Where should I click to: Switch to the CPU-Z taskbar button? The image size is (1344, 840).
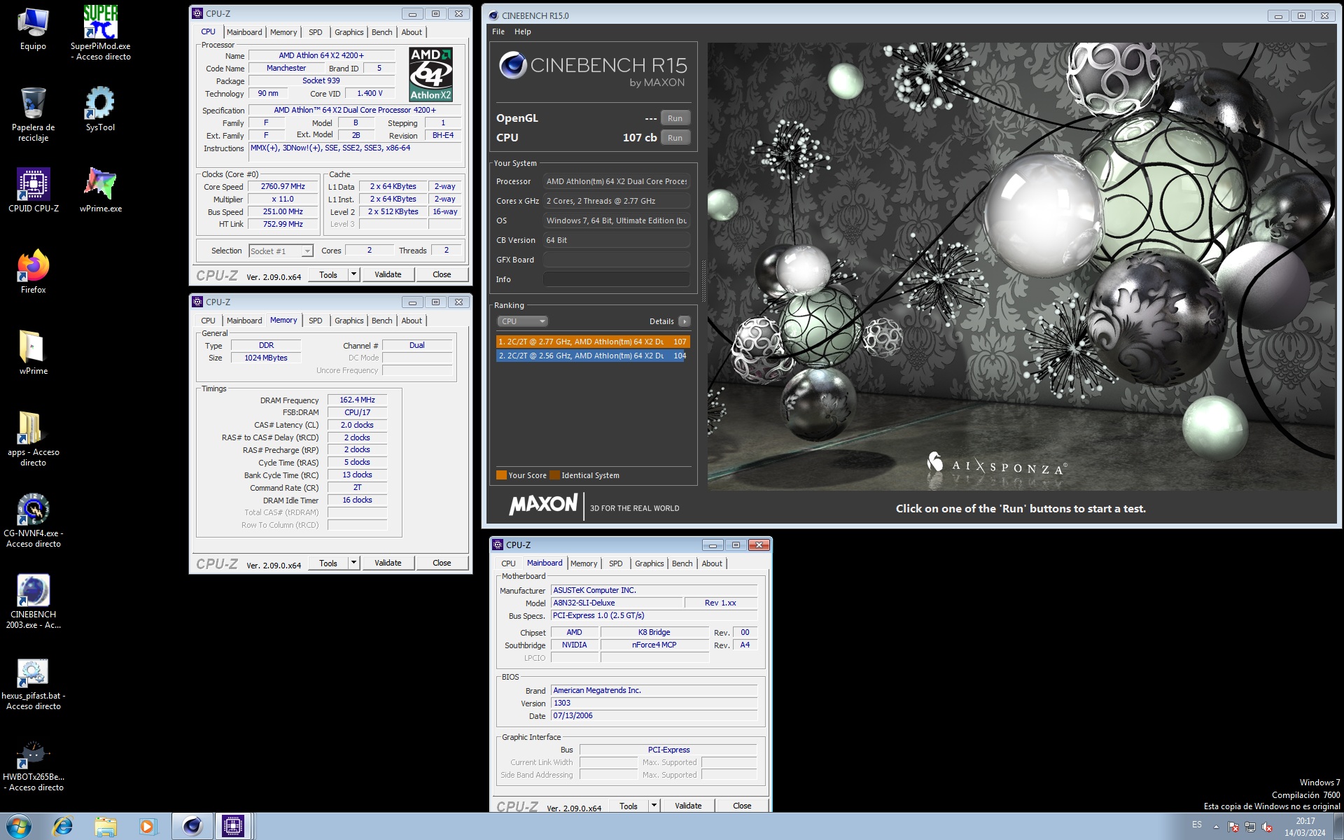[x=233, y=827]
